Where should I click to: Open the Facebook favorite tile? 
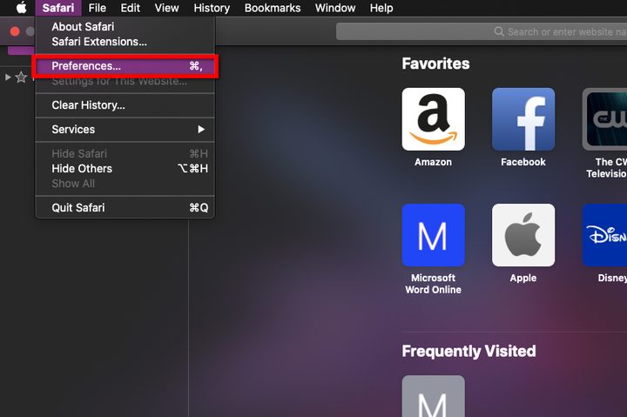tap(523, 119)
